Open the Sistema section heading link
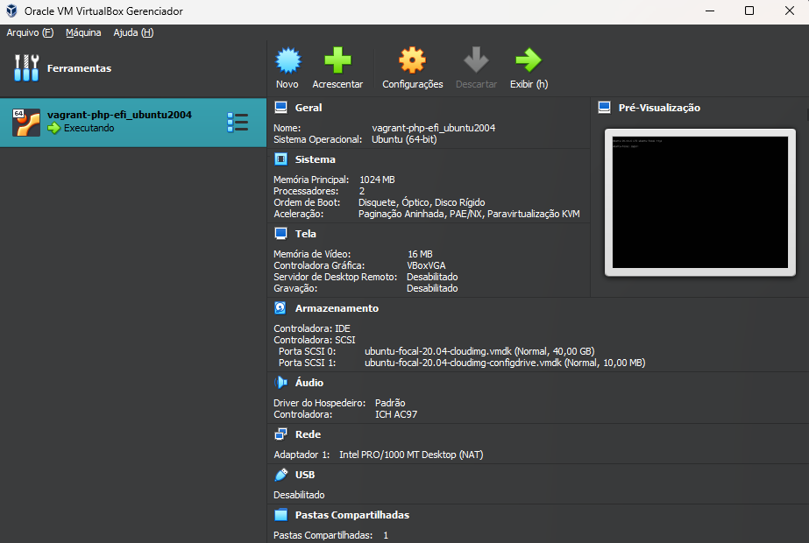This screenshot has width=809, height=543. tap(316, 160)
